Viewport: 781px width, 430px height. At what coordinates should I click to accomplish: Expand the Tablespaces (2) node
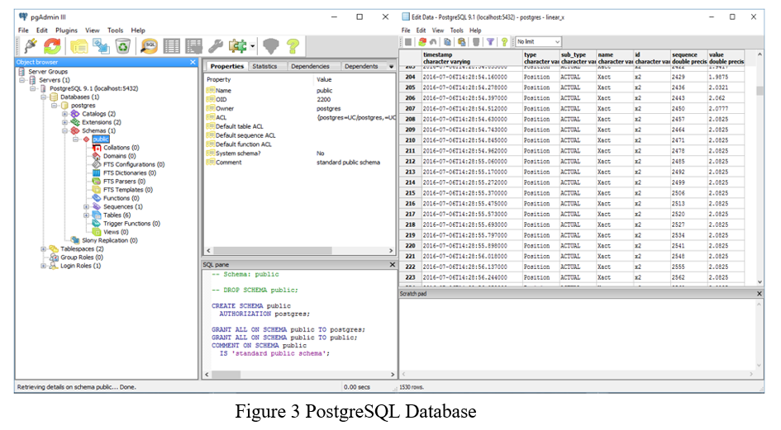coord(43,249)
